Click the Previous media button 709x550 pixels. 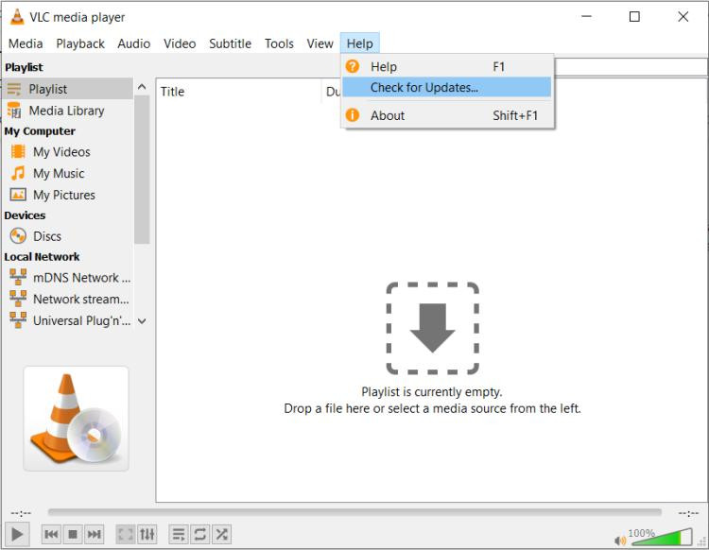tap(51, 534)
